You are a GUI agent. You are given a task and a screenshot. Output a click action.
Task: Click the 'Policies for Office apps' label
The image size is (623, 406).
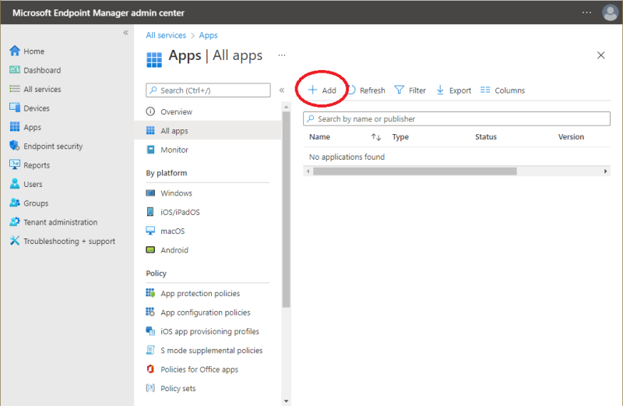click(x=199, y=369)
